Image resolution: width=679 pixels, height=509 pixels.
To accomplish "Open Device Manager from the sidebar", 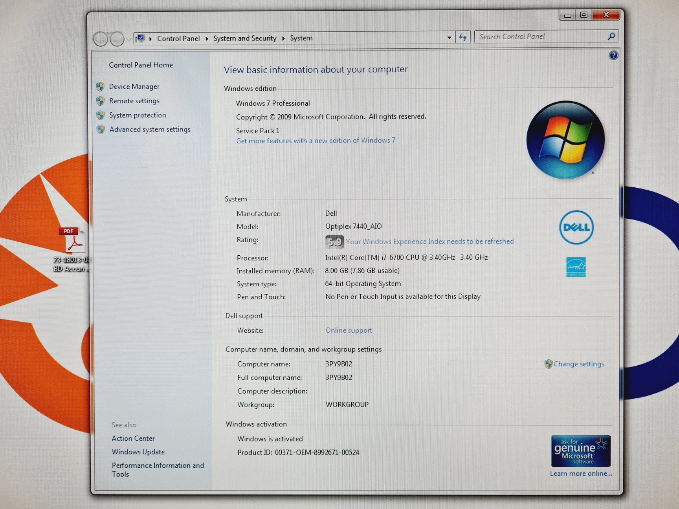I will click(x=134, y=86).
